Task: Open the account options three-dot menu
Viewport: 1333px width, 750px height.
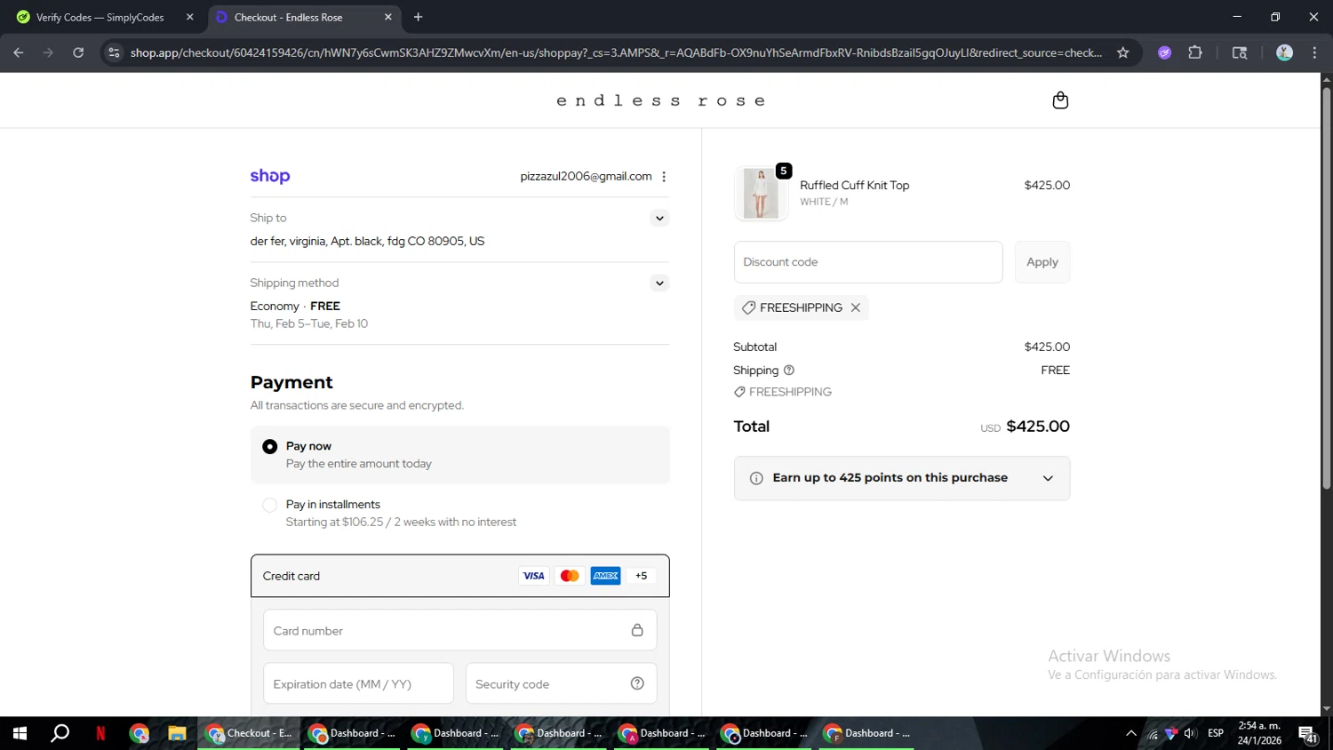Action: (x=664, y=177)
